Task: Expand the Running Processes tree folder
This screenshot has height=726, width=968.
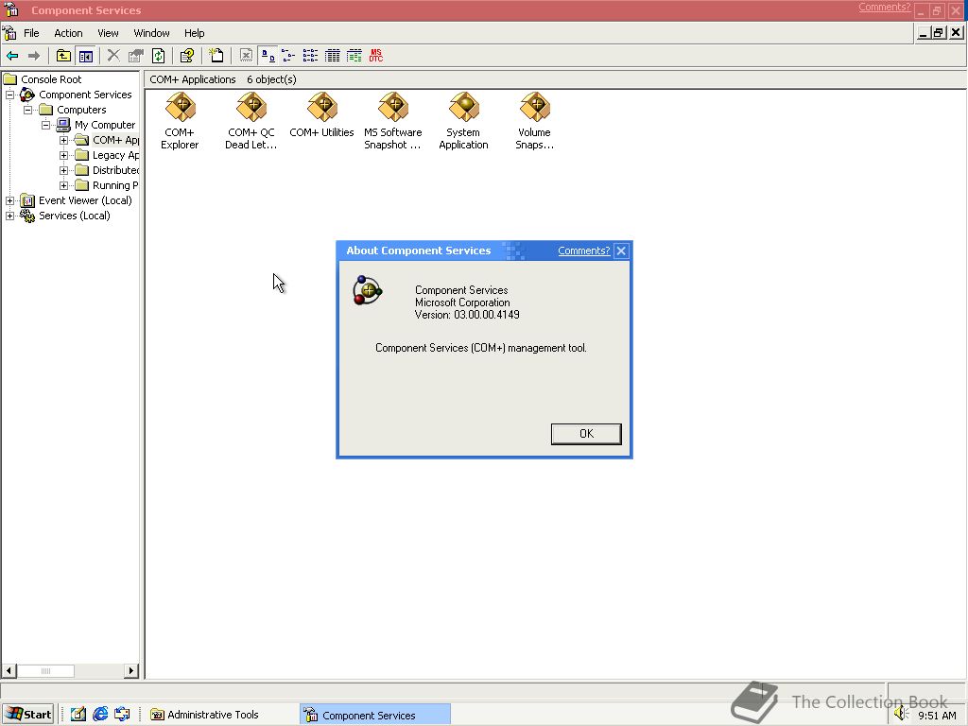Action: pyautogui.click(x=63, y=186)
